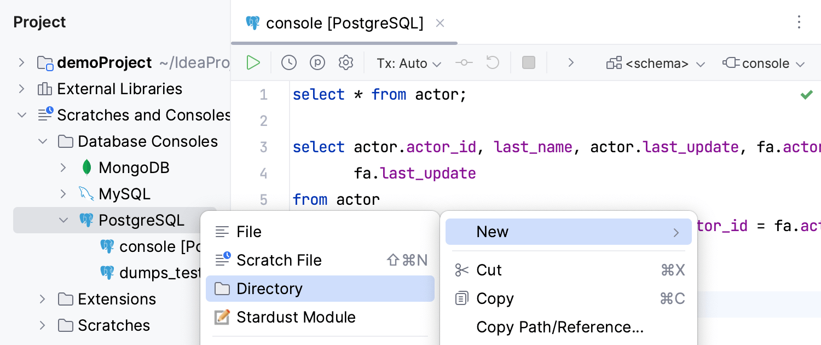Open the vertical three-dot tab options
This screenshot has height=345, width=821.
click(x=799, y=22)
